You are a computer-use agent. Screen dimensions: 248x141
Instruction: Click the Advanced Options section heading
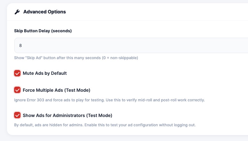pyautogui.click(x=45, y=12)
